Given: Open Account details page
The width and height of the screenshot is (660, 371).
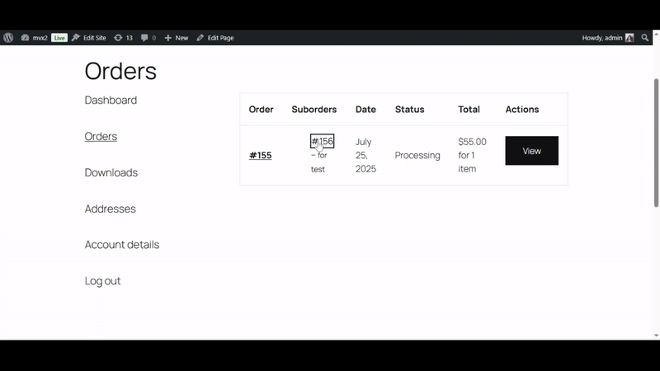Looking at the screenshot, I should (121, 245).
